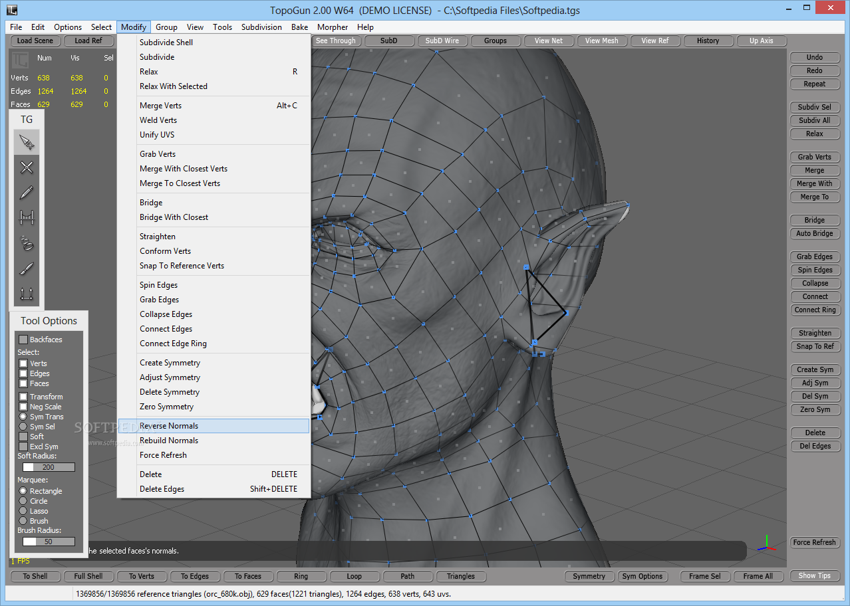Click the TopoGun logo icon in title bar
The image size is (850, 606).
[11, 10]
